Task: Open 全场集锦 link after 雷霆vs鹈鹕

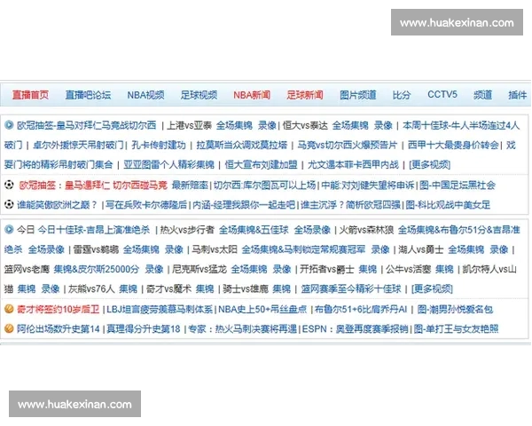Action: click(x=141, y=249)
